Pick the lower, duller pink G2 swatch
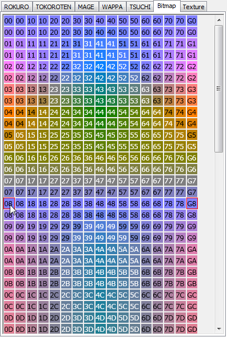 click(192, 78)
